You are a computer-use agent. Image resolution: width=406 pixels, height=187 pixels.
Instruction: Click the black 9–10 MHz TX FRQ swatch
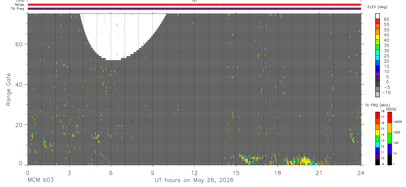tap(377, 162)
